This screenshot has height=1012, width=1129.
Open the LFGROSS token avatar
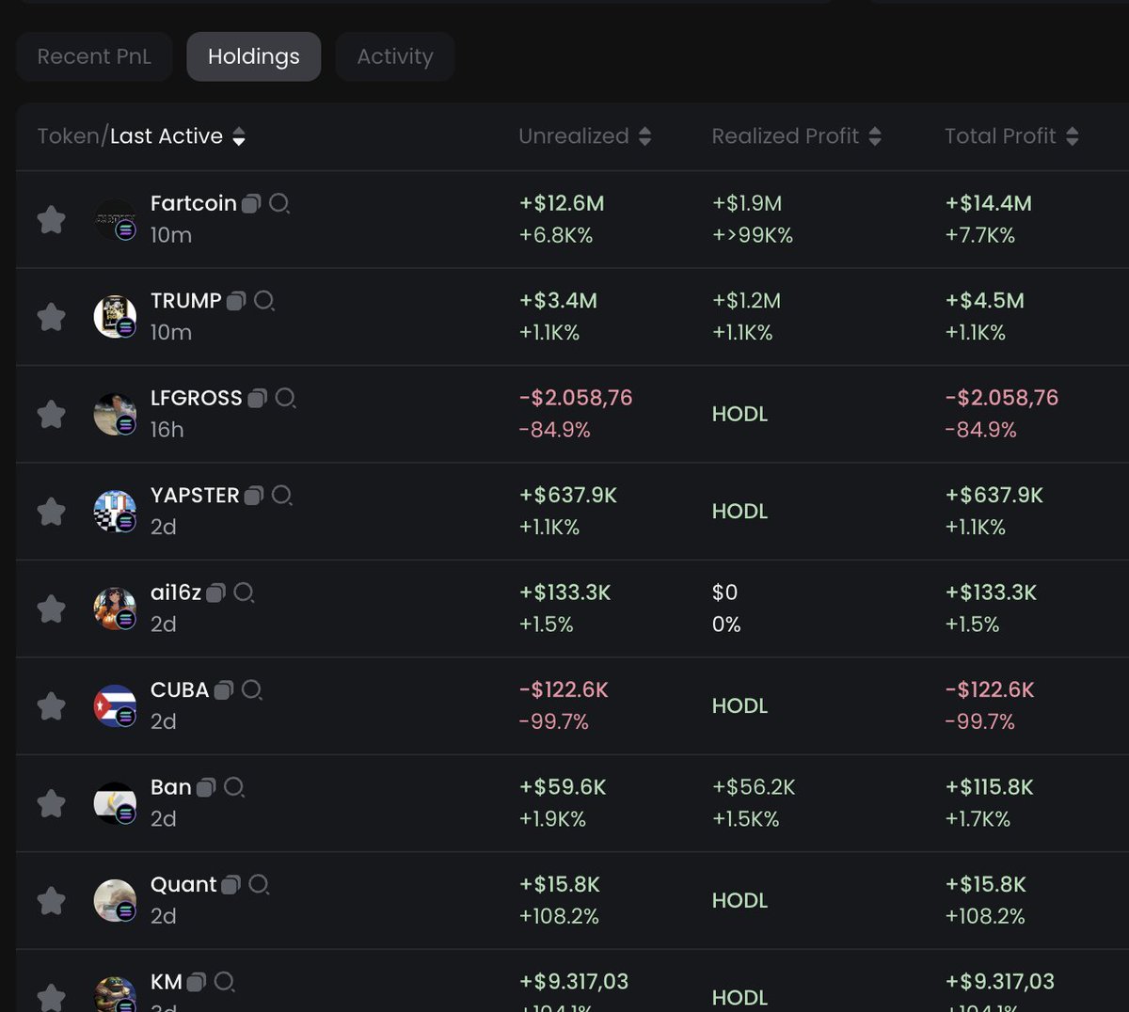[115, 414]
